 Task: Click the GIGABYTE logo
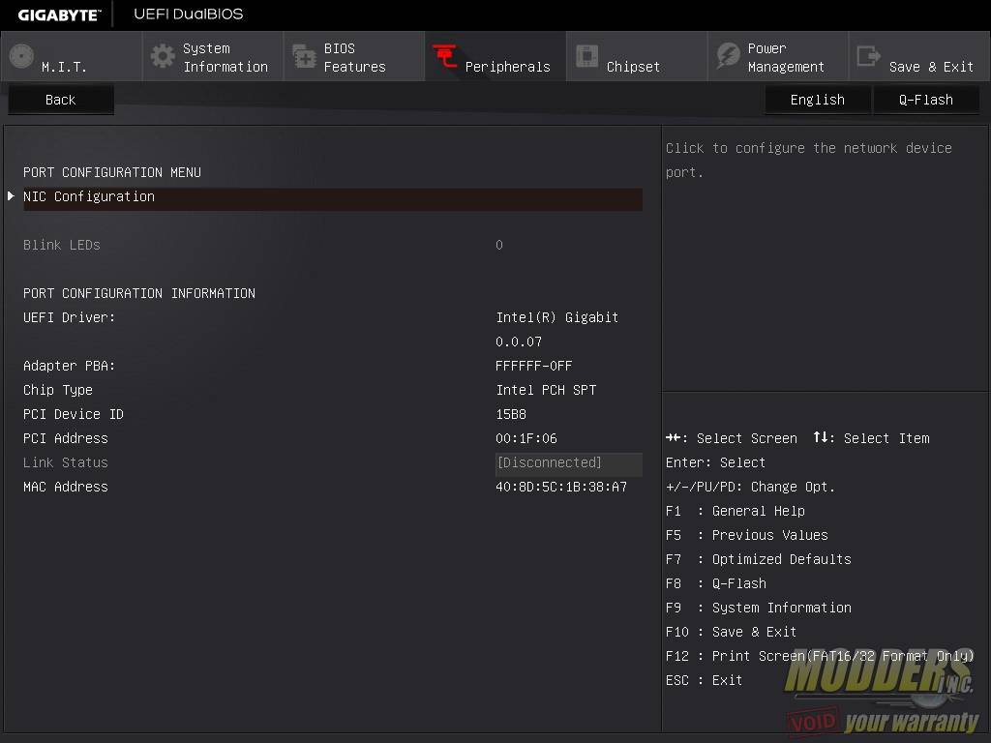point(59,15)
